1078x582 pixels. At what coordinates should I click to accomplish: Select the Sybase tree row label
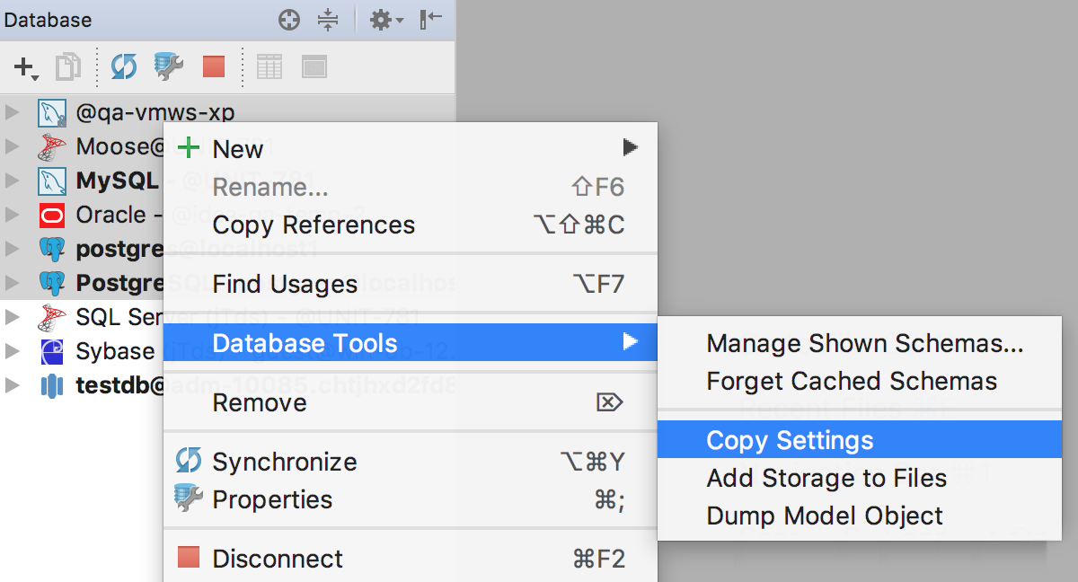[x=116, y=351]
